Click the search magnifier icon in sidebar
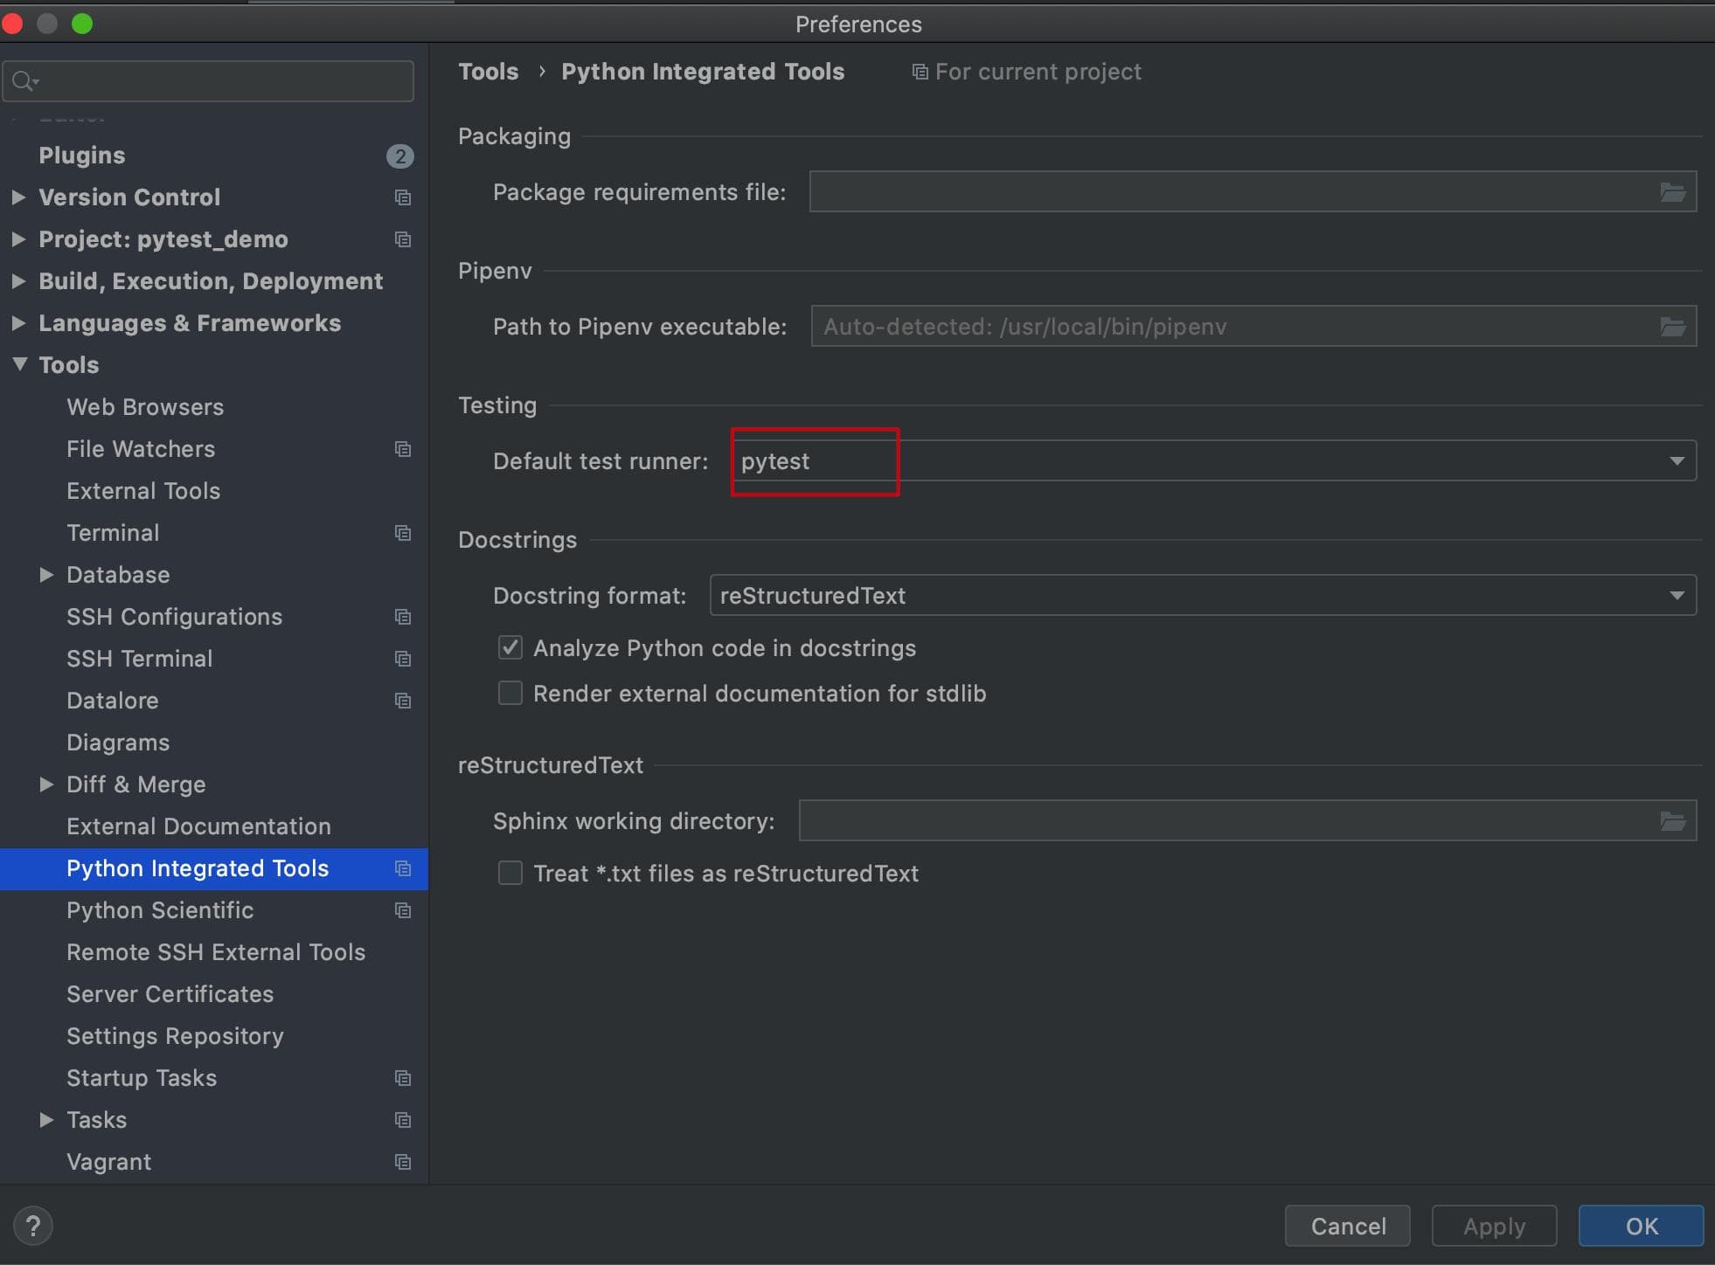Screen dimensions: 1715x1265 pos(24,81)
